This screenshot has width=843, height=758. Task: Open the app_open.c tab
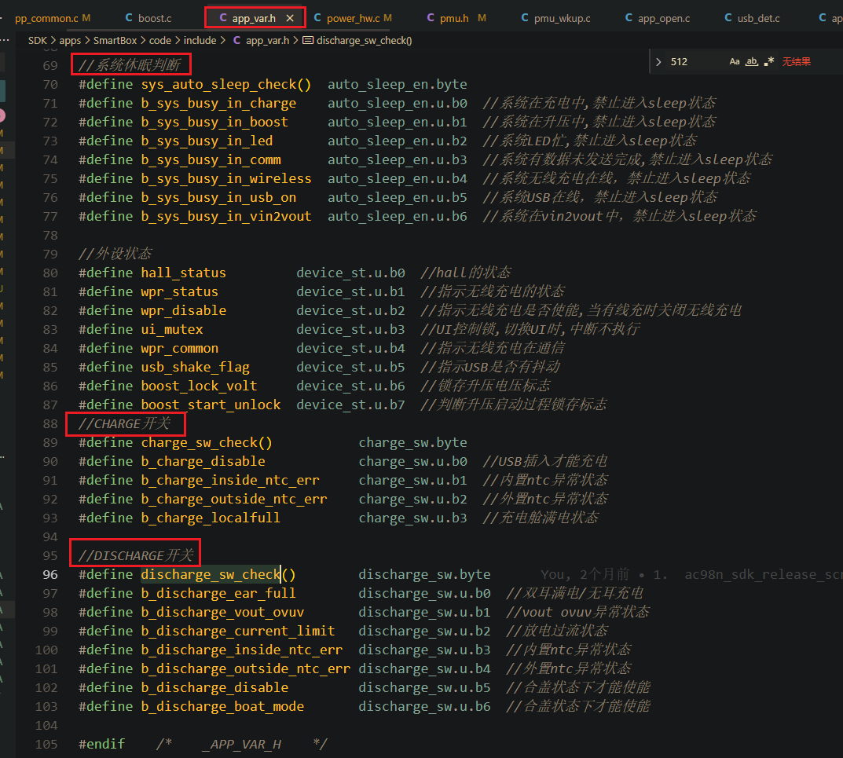(658, 18)
